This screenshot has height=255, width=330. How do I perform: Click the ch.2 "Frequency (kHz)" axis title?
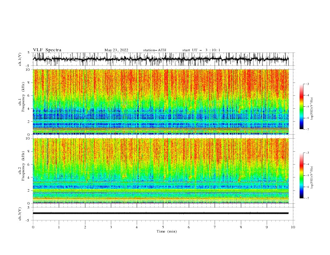click(x=23, y=166)
